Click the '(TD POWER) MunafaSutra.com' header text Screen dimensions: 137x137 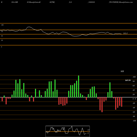121,2
